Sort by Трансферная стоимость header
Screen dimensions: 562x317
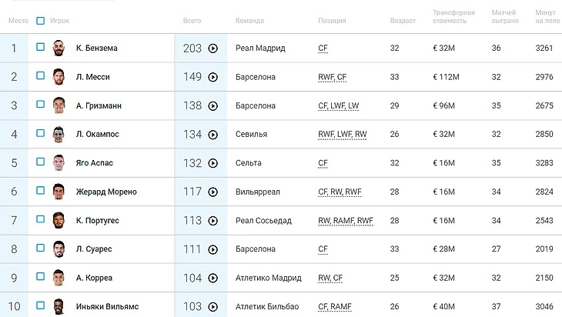pos(453,17)
